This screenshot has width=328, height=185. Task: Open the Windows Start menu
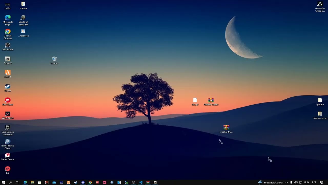[x=3, y=182]
